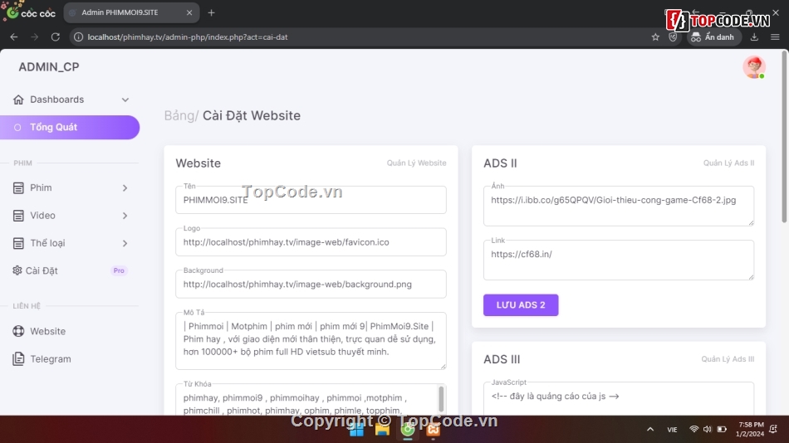Viewport: 789px width, 443px height.
Task: Open the user avatar profile menu
Action: (754, 67)
